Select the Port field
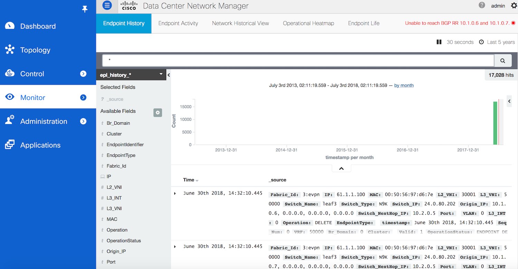The width and height of the screenshot is (518, 269). [111, 262]
